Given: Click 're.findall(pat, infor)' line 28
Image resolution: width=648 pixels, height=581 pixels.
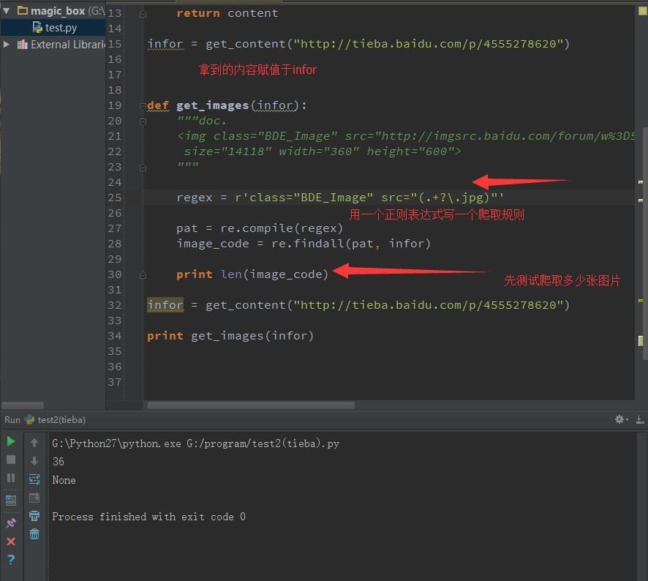Looking at the screenshot, I should pyautogui.click(x=351, y=244).
